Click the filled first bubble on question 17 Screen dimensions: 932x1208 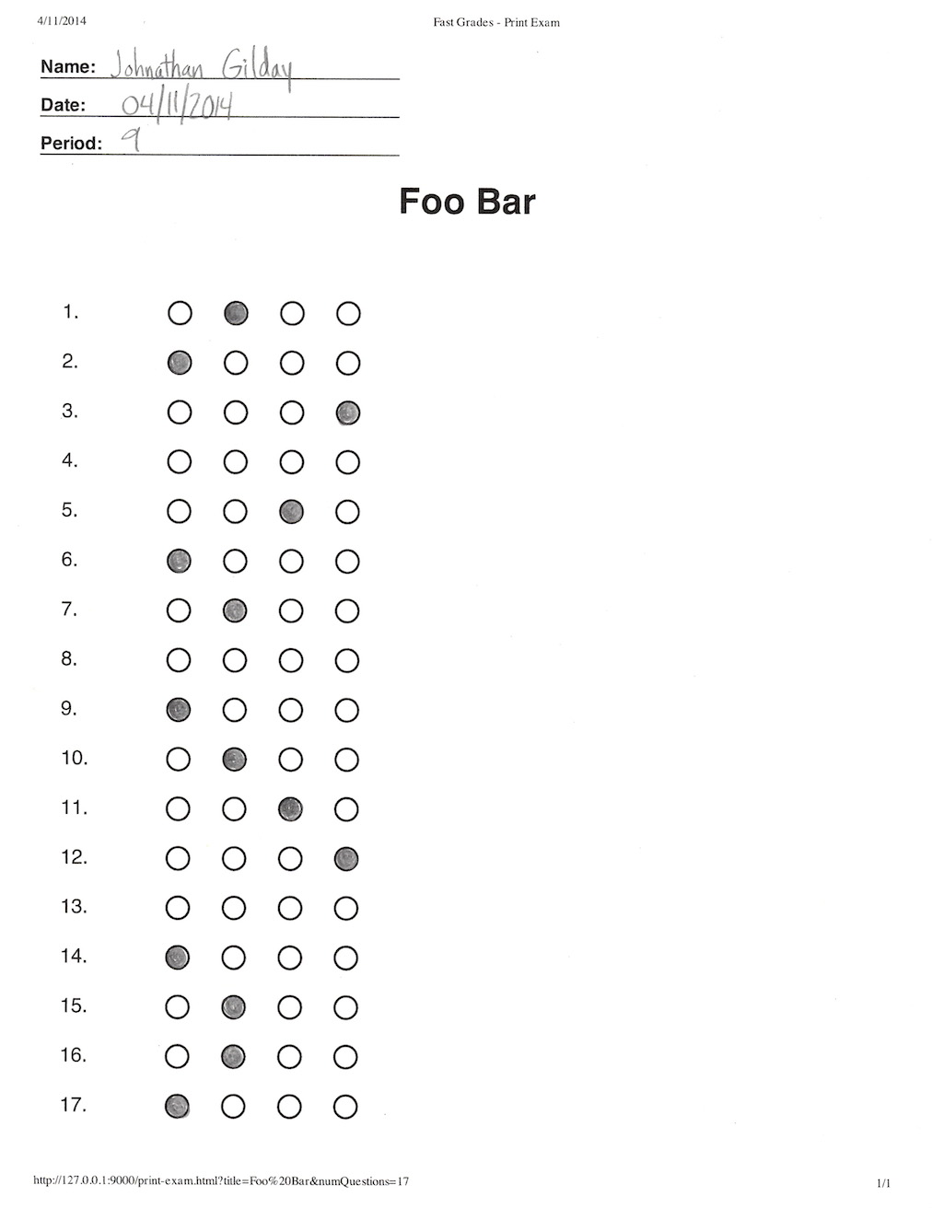[x=177, y=1107]
